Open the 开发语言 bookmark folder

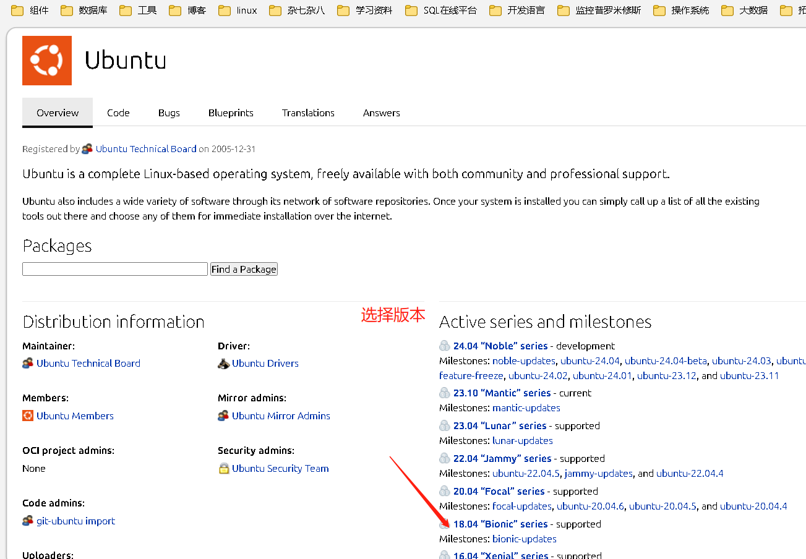pyautogui.click(x=517, y=11)
